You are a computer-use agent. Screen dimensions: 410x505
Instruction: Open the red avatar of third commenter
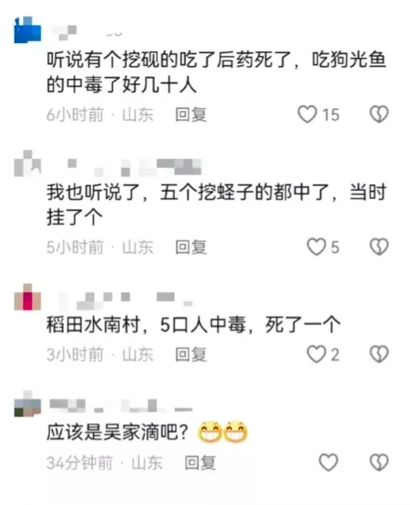[x=28, y=296]
